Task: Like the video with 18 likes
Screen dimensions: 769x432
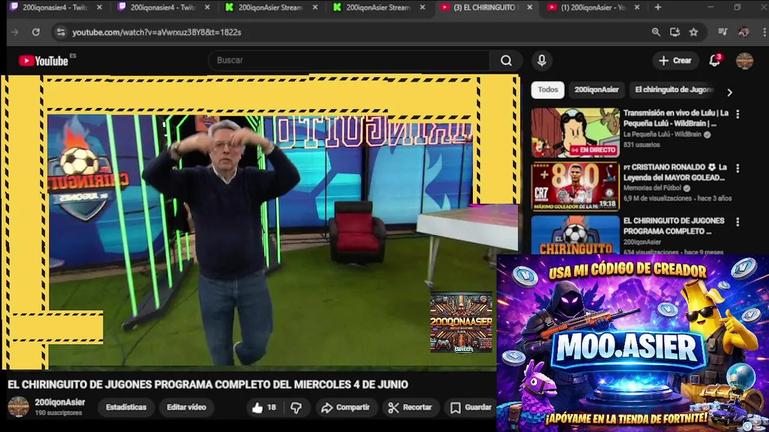Action: click(x=264, y=407)
